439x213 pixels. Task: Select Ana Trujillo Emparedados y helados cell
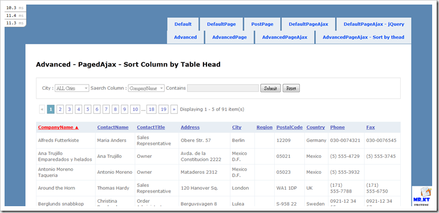(x=65, y=156)
